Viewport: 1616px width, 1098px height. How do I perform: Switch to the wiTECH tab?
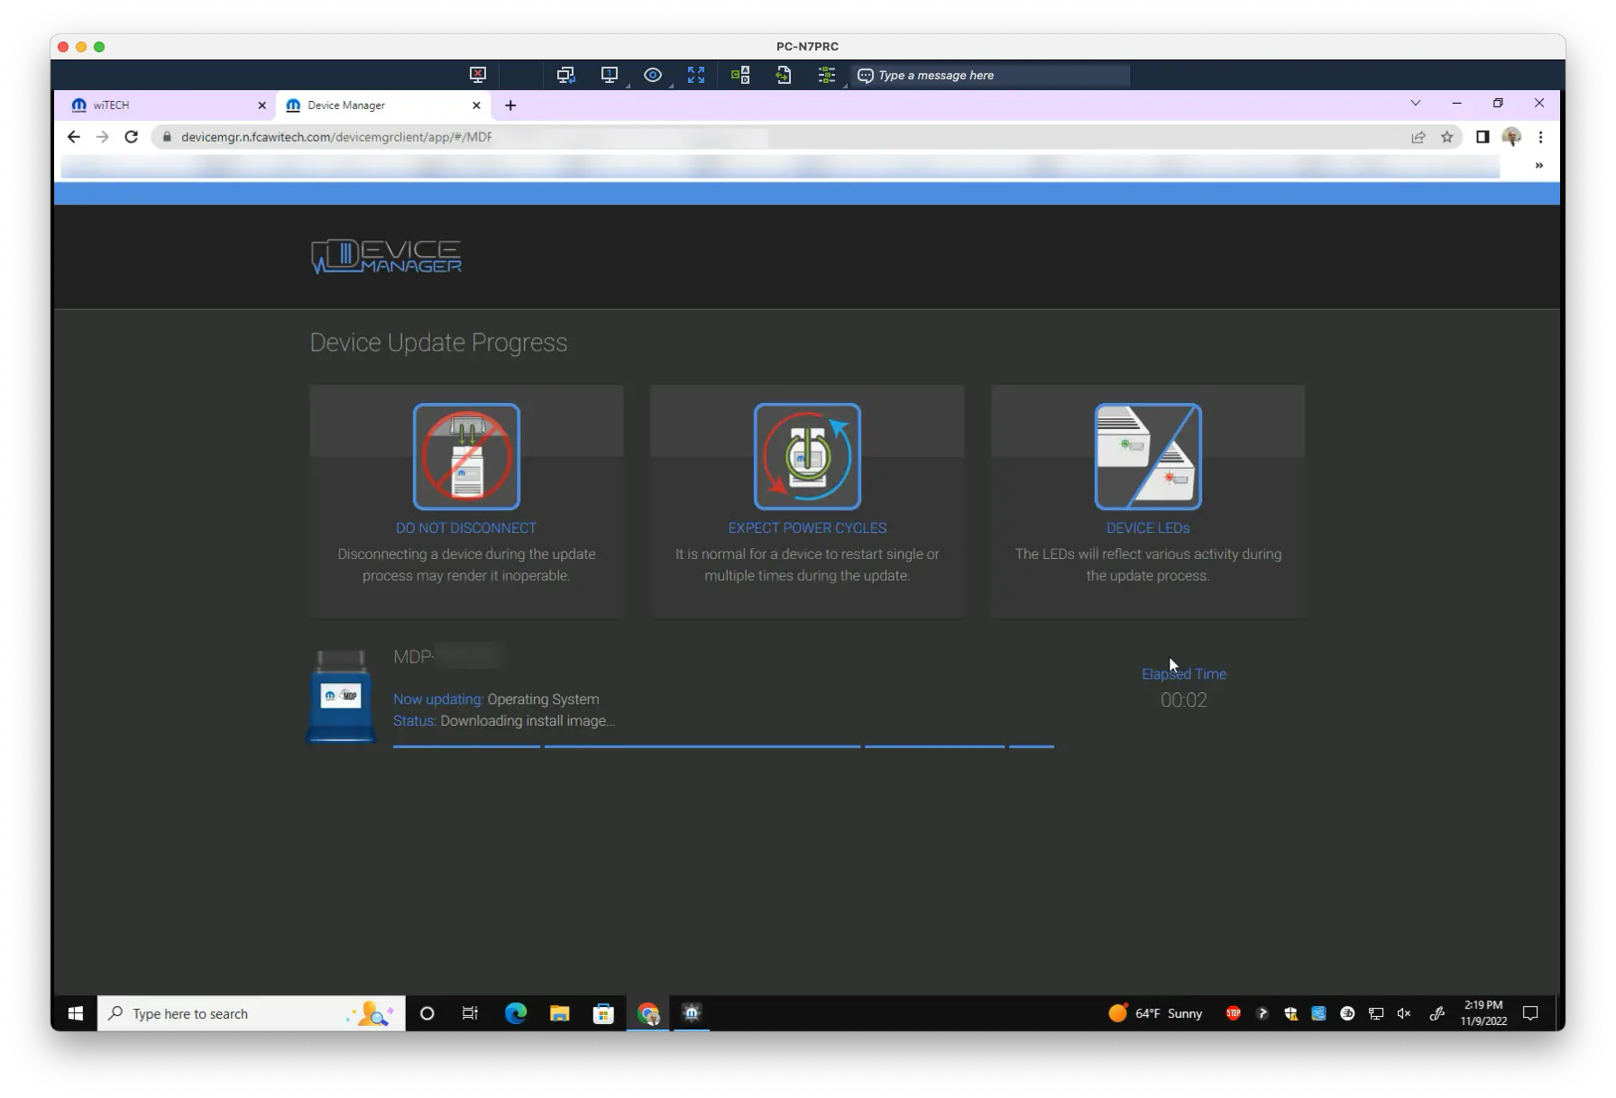coord(164,105)
